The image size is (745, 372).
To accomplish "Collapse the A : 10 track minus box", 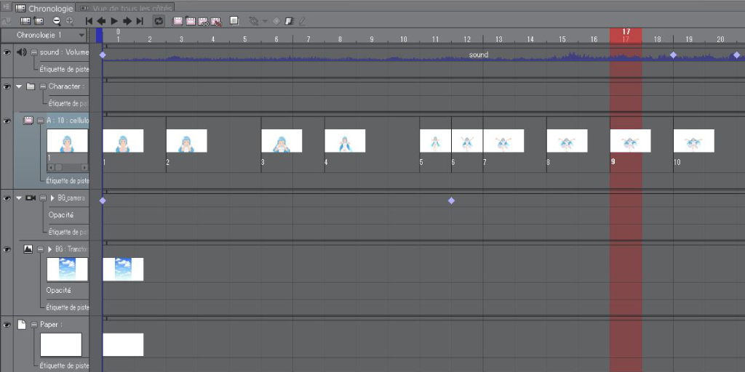I will click(x=40, y=121).
